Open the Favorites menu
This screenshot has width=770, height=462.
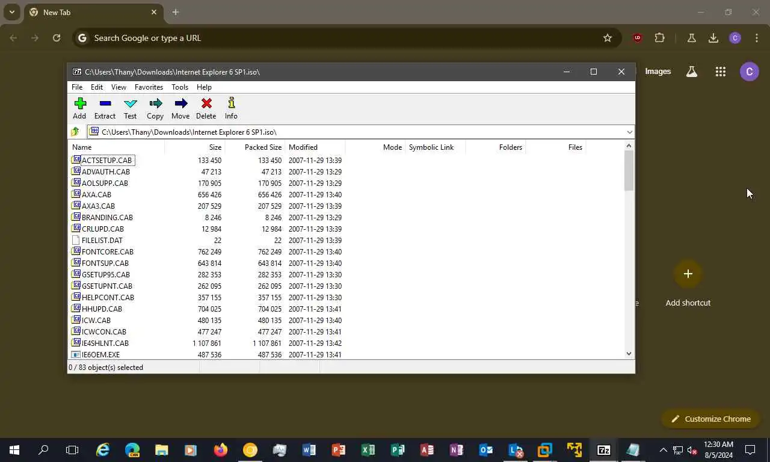(x=149, y=87)
